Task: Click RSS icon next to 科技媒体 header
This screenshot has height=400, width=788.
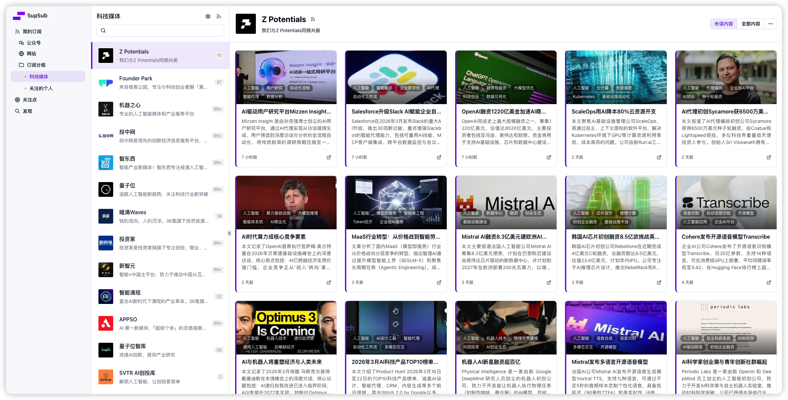Action: pos(219,16)
